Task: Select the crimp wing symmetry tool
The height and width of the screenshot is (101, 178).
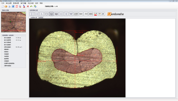Action: coord(71,14)
